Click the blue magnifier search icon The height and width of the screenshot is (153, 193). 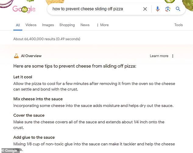point(178,9)
